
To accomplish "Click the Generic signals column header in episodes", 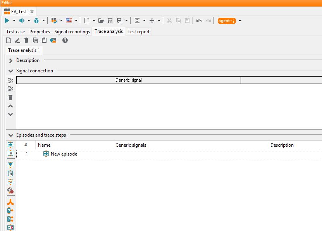I will click(x=190, y=145).
